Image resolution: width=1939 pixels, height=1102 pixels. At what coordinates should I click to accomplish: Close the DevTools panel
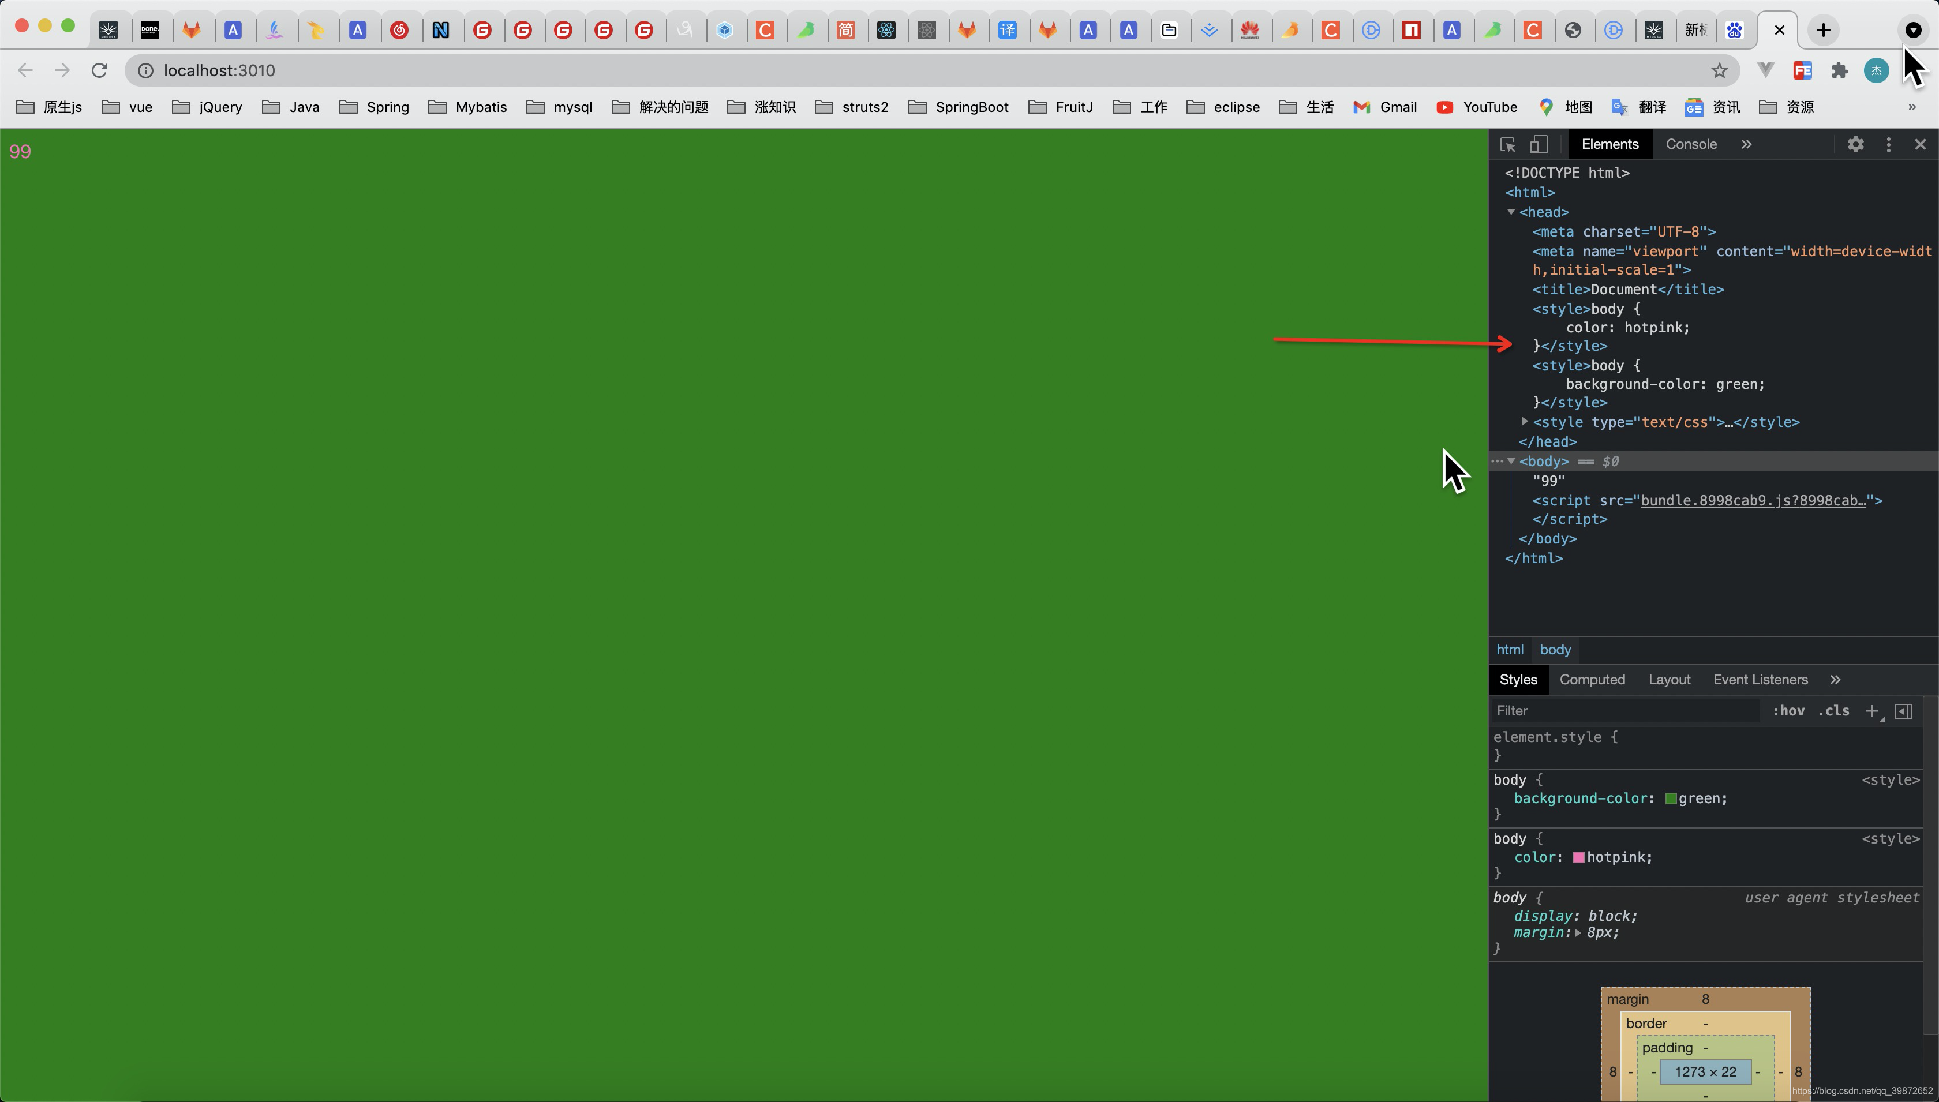click(1920, 145)
